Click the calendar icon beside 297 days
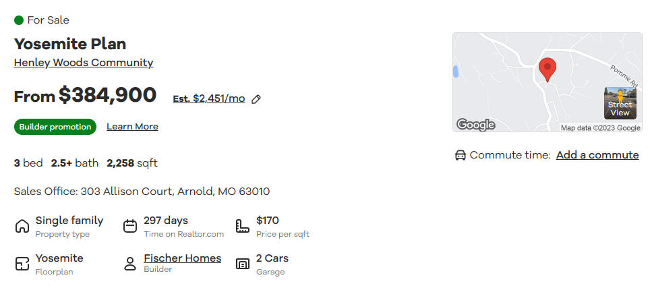This screenshot has height=288, width=650. coord(130,226)
